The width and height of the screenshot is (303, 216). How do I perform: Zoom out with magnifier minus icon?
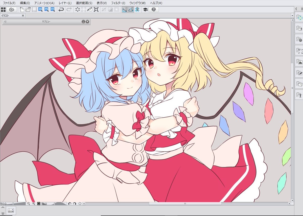coord(28,204)
